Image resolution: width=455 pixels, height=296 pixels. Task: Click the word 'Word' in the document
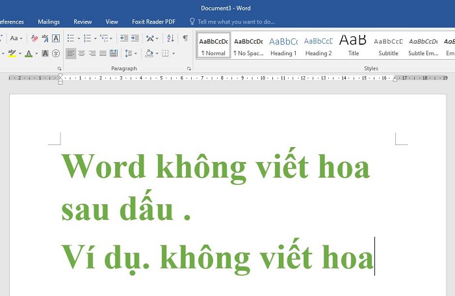[x=103, y=166]
